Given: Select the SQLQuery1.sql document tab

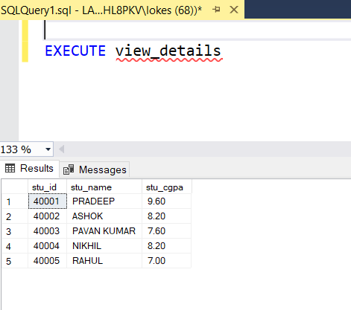Looking at the screenshot, I should [101, 10].
